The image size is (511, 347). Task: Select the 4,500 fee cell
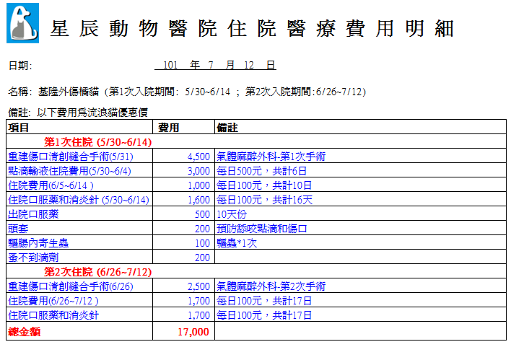[x=198, y=157]
